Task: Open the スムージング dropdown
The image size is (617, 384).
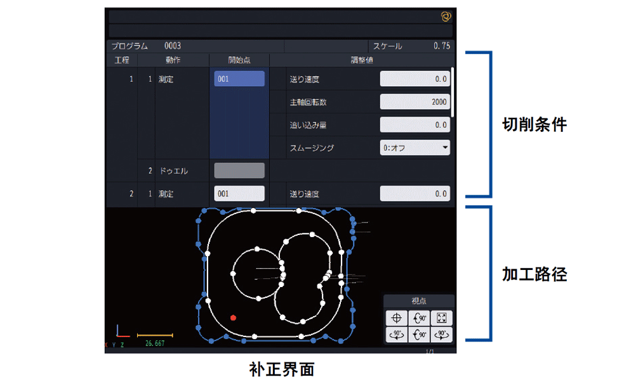Action: coord(415,148)
